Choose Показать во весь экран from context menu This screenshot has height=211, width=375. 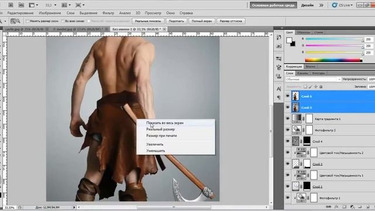(x=176, y=122)
